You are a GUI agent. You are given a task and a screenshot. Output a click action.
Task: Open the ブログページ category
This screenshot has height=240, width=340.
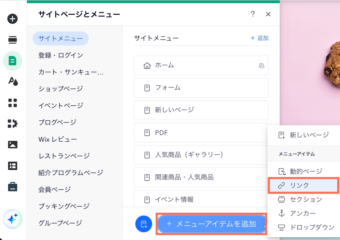57,122
